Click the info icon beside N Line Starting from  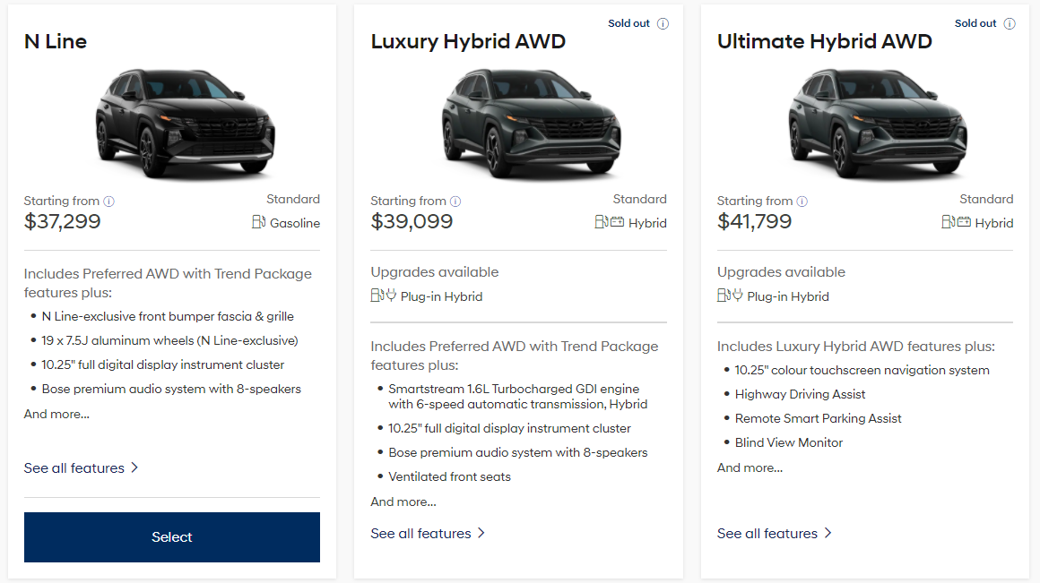(109, 201)
